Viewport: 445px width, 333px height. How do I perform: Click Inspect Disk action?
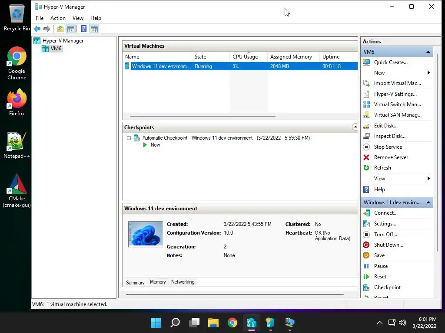point(389,136)
